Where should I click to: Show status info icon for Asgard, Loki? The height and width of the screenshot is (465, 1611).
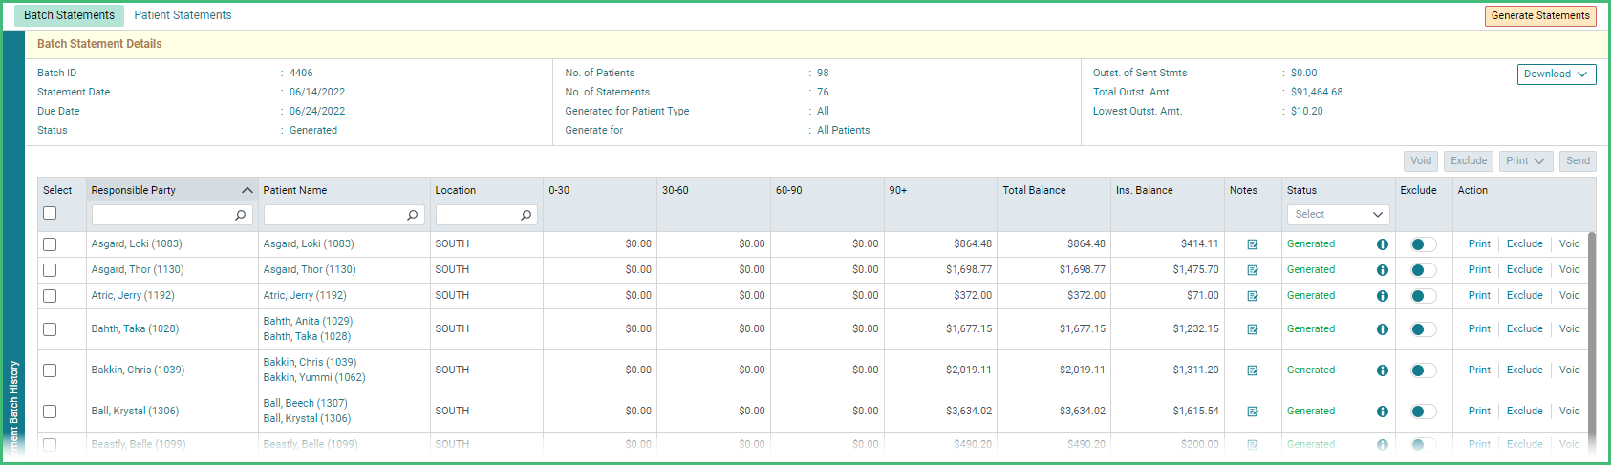coord(1382,244)
